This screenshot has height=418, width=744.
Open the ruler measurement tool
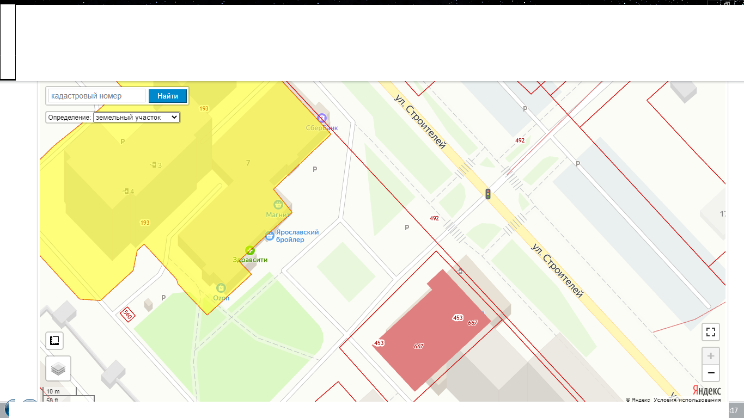[x=54, y=341]
